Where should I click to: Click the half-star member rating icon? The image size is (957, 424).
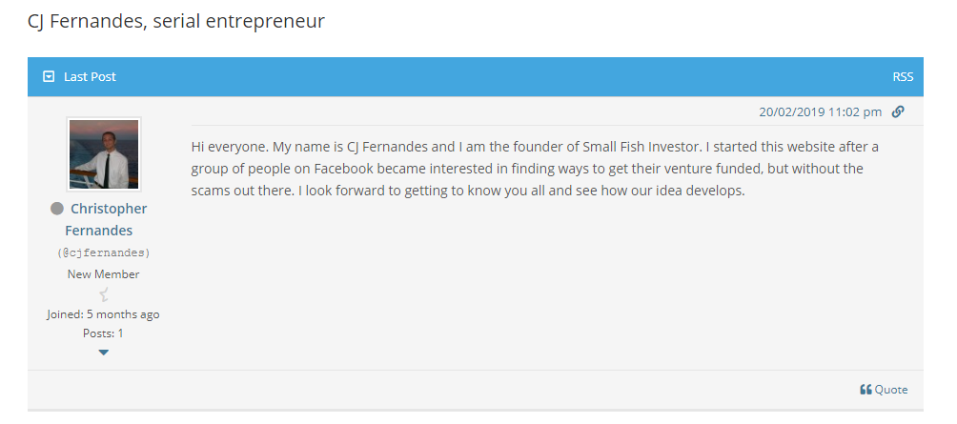click(104, 294)
